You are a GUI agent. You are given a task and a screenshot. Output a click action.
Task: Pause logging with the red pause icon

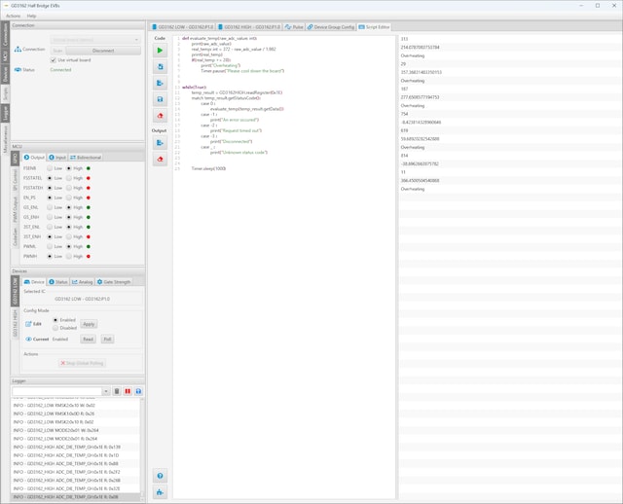(x=128, y=391)
